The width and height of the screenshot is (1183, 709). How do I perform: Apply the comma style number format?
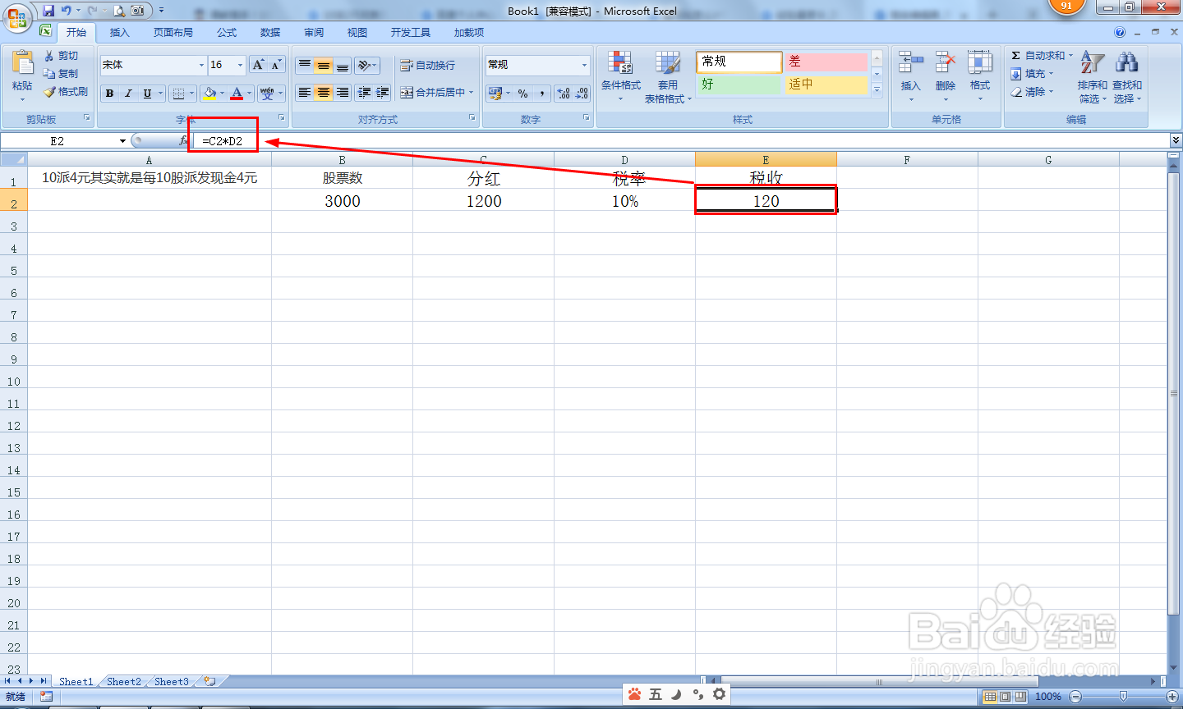coord(542,94)
